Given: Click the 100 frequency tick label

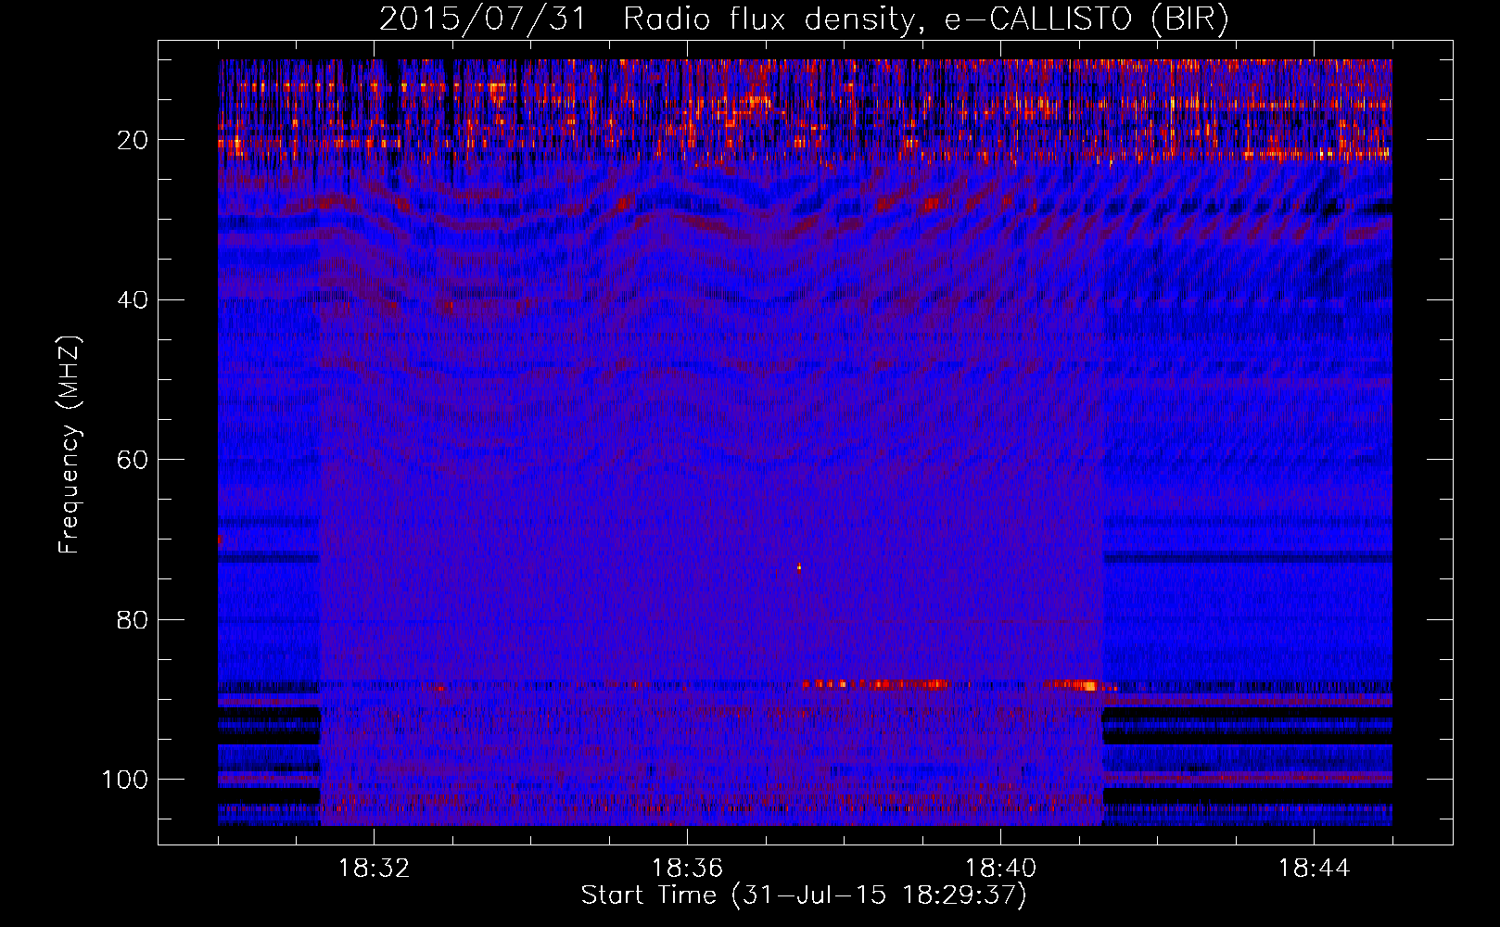Looking at the screenshot, I should click(125, 780).
